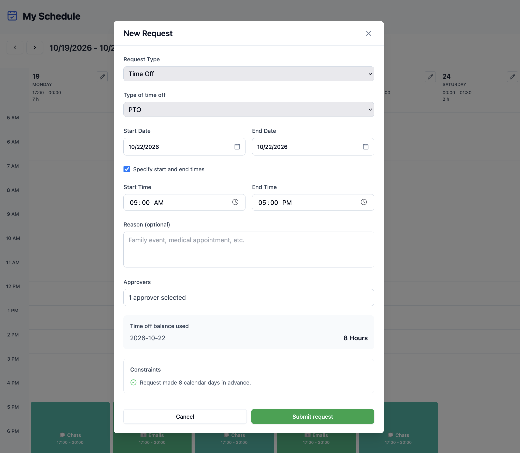
Task: Open the Start Time clock picker icon
Action: (235, 202)
